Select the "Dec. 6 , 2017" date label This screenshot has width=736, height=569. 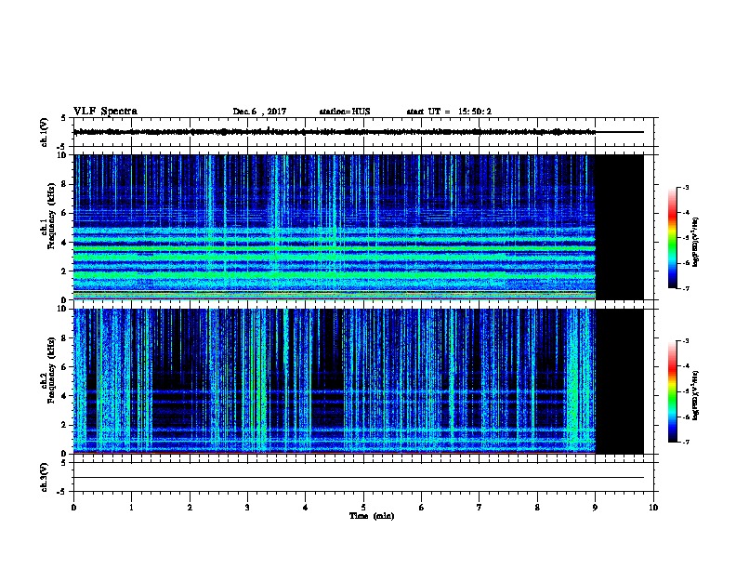coord(259,112)
